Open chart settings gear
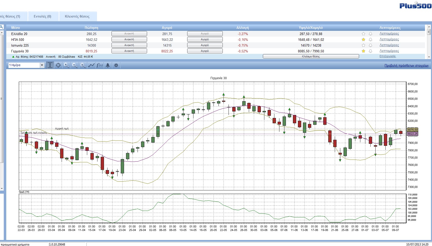432x246 pixels. pos(116,65)
